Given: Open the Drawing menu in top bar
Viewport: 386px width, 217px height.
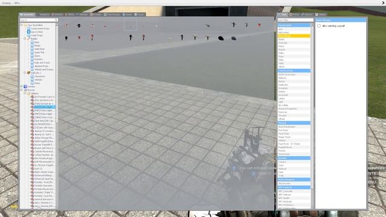Looking at the screenshot, I should (7, 3).
